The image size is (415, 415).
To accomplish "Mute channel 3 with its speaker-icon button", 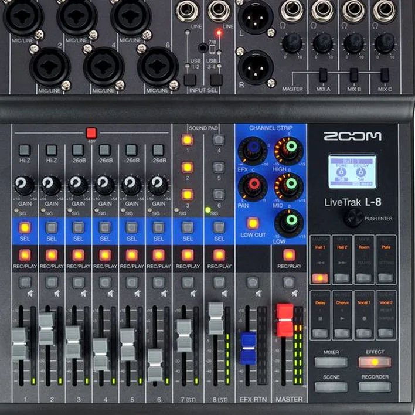I will point(79,282).
